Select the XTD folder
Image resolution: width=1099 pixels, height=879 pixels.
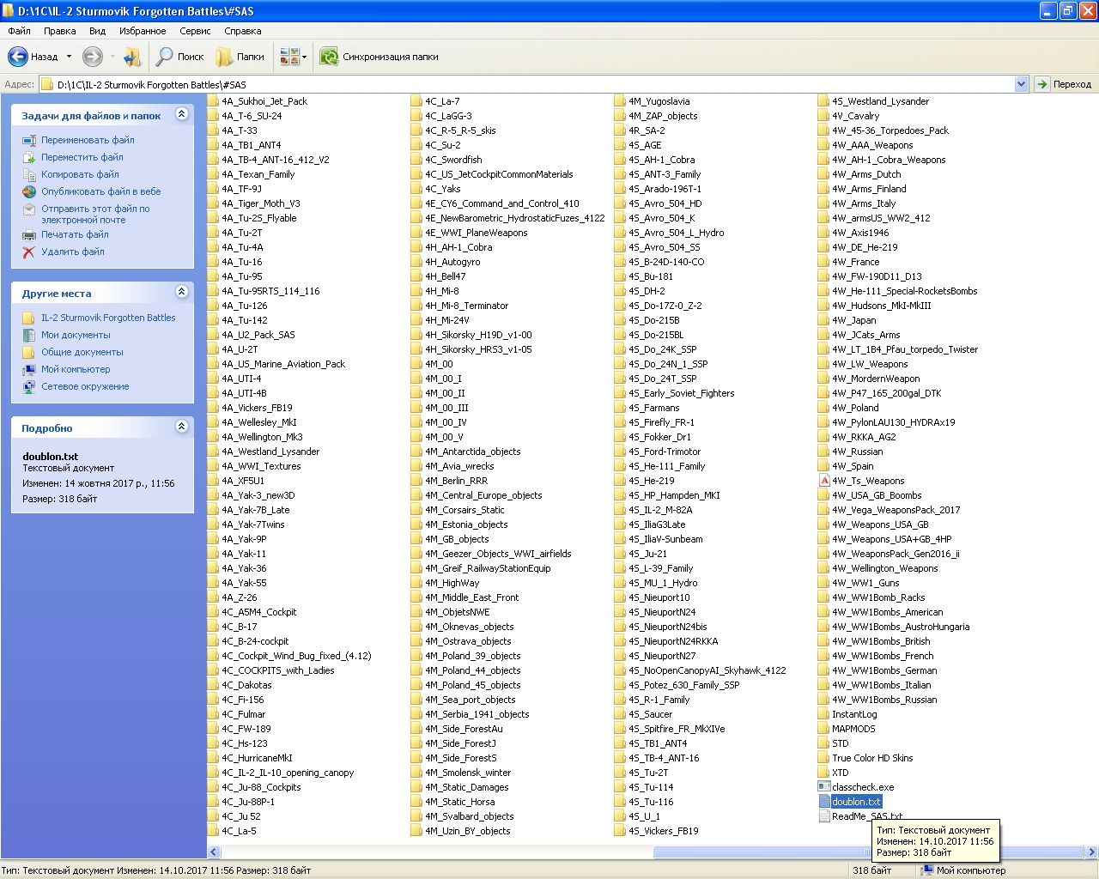(x=834, y=773)
